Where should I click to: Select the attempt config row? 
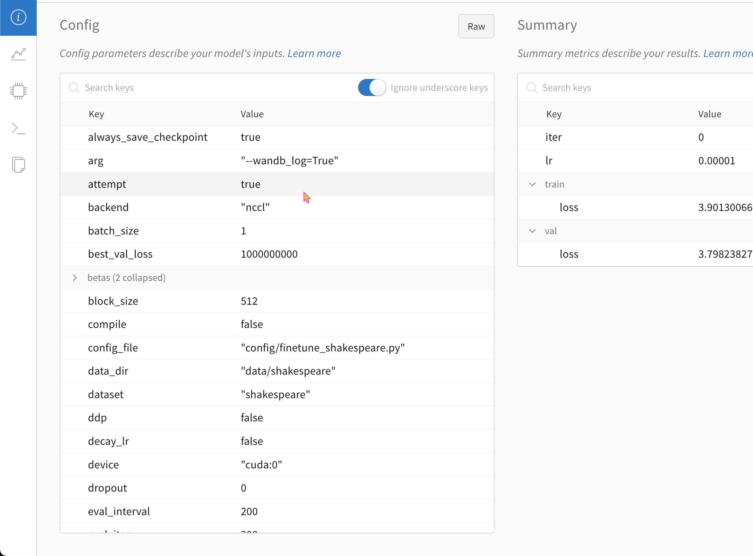(x=107, y=184)
